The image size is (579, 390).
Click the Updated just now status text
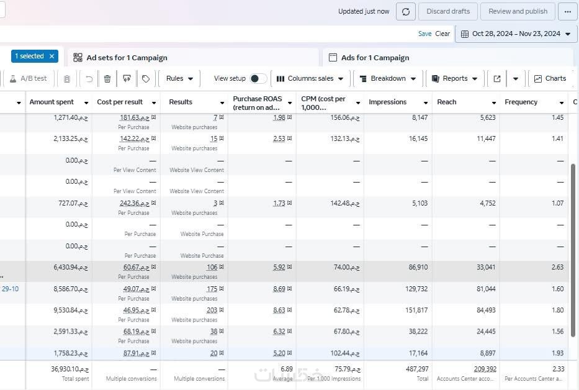(x=364, y=11)
